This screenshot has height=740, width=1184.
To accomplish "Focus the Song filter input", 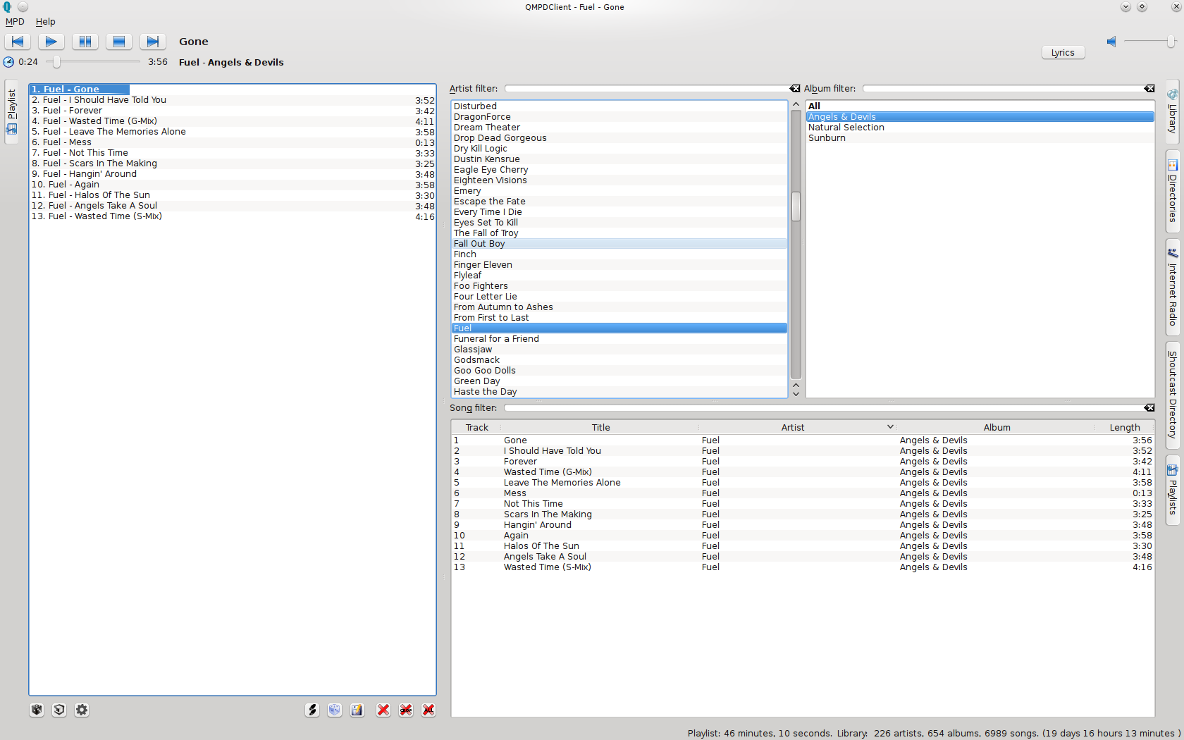I will [824, 408].
